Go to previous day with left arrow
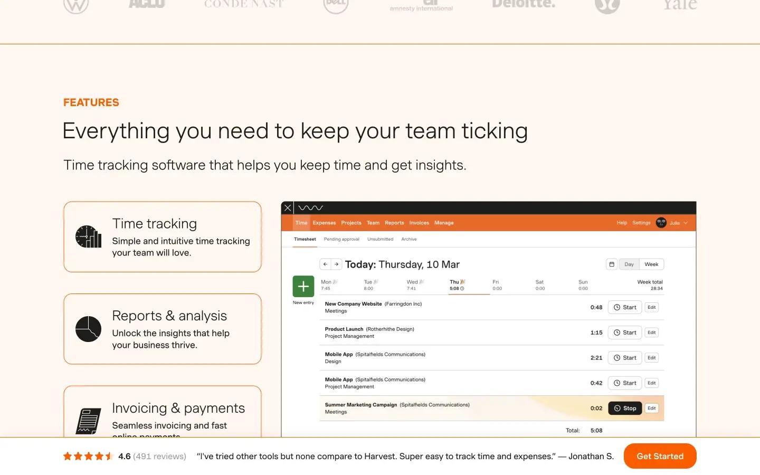This screenshot has width=760, height=475. (x=325, y=264)
